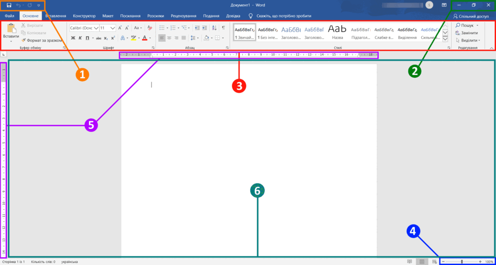496x265 pixels.
Task: Click Спільний доступ share button
Action: pyautogui.click(x=471, y=16)
